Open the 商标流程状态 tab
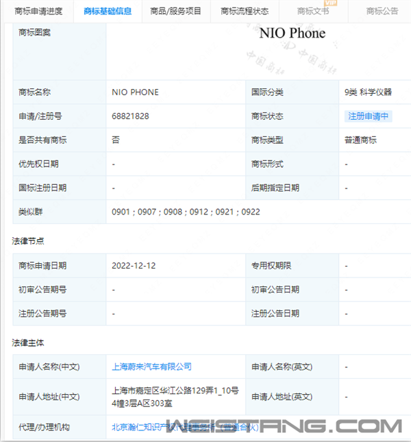The width and height of the screenshot is (411, 442). (245, 11)
